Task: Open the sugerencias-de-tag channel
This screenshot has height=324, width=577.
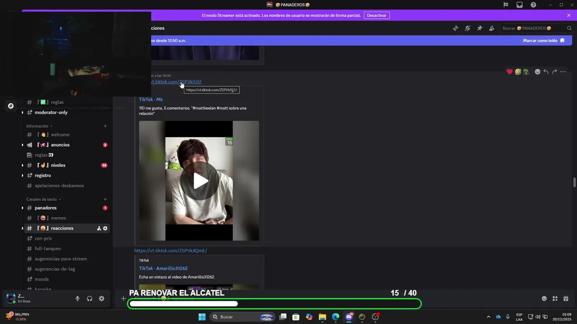Action: click(68, 269)
